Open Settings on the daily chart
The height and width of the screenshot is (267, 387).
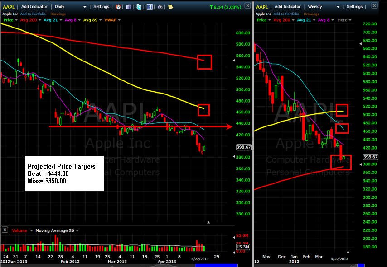click(x=101, y=7)
